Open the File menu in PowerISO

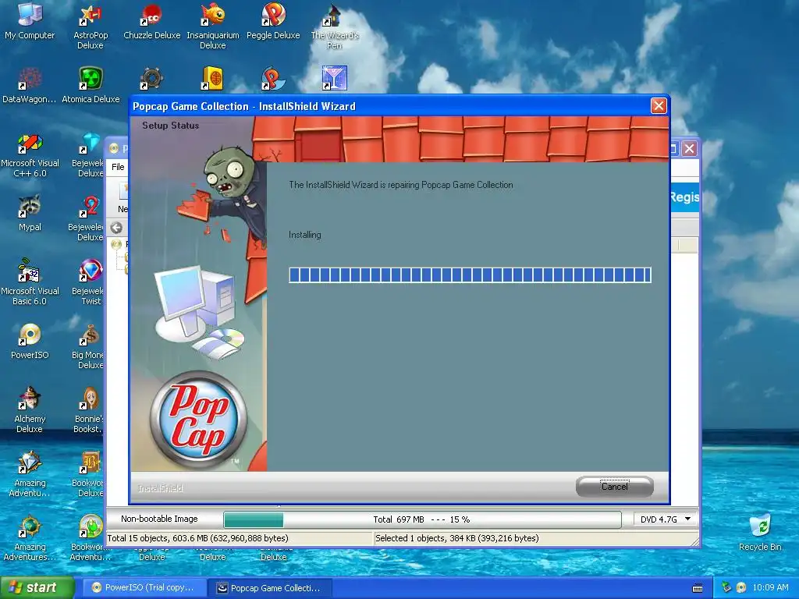click(x=118, y=167)
